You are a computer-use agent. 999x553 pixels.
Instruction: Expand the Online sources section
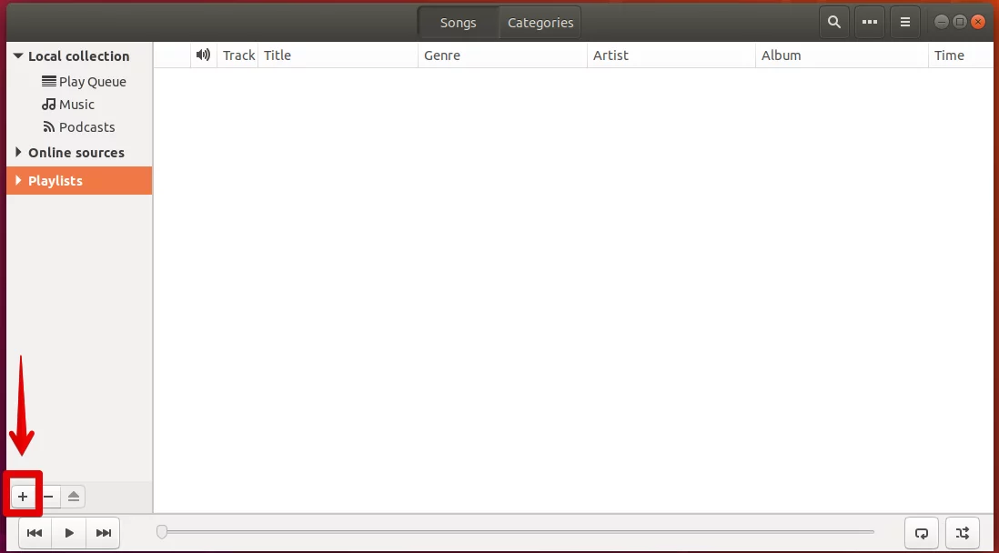pos(18,152)
